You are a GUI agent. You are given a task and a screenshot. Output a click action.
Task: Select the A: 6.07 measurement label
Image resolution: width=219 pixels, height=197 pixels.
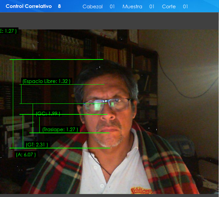click(26, 154)
